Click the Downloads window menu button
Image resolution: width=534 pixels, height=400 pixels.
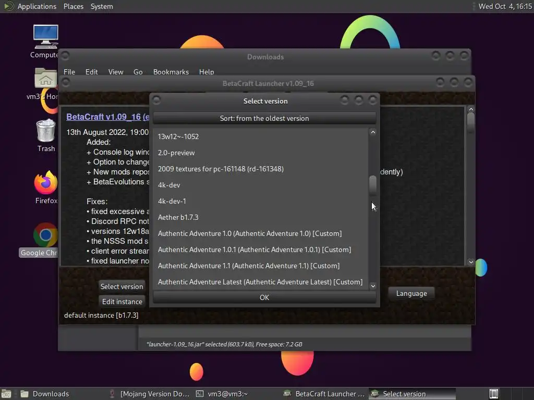65,55
